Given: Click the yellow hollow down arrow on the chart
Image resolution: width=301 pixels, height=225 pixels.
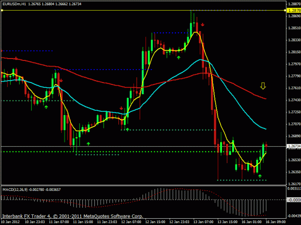Looking at the screenshot, I should [263, 86].
